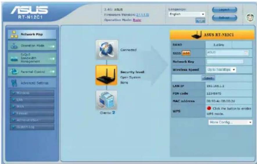This screenshot has height=164, width=257.
Task: Open the Wireless Speed dropdown
Action: 221,70
